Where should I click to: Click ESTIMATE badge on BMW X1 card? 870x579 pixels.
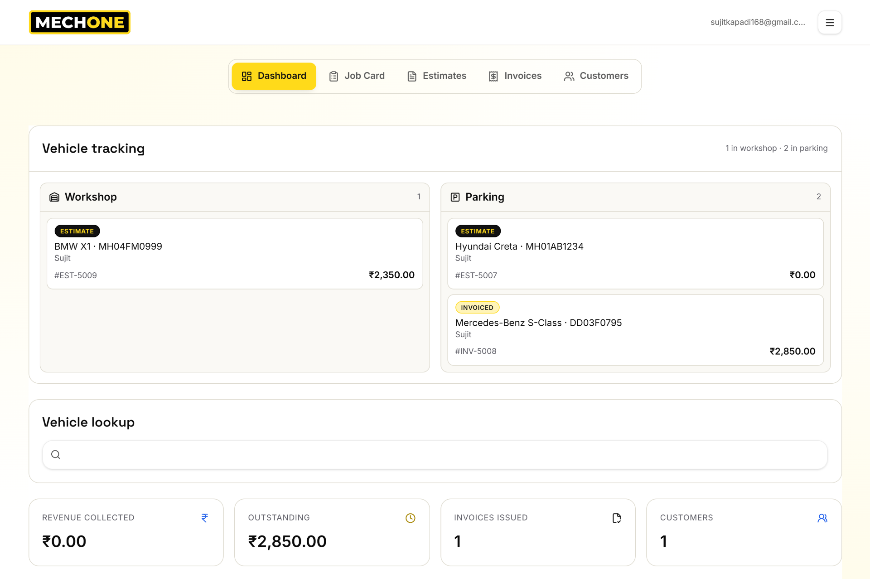77,231
